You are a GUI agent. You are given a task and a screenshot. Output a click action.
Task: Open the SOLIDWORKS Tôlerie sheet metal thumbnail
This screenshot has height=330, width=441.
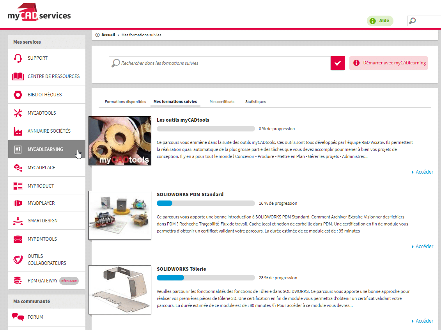coord(120,290)
